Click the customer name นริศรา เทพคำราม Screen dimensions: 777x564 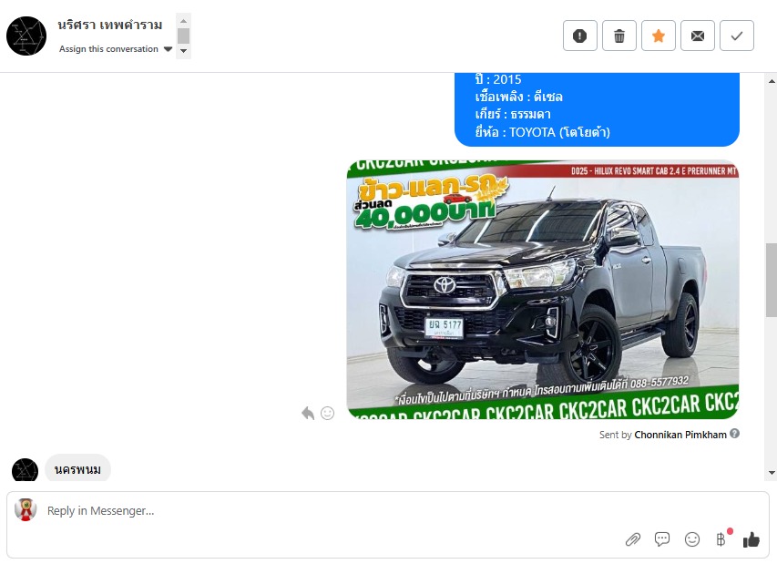point(110,25)
